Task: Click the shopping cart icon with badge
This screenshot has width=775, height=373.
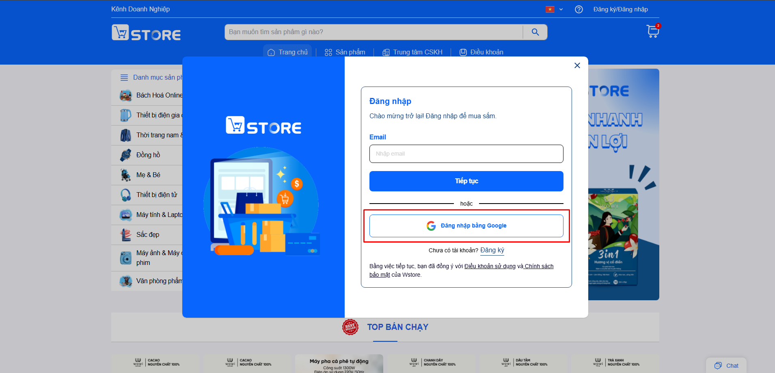Action: pos(653,31)
